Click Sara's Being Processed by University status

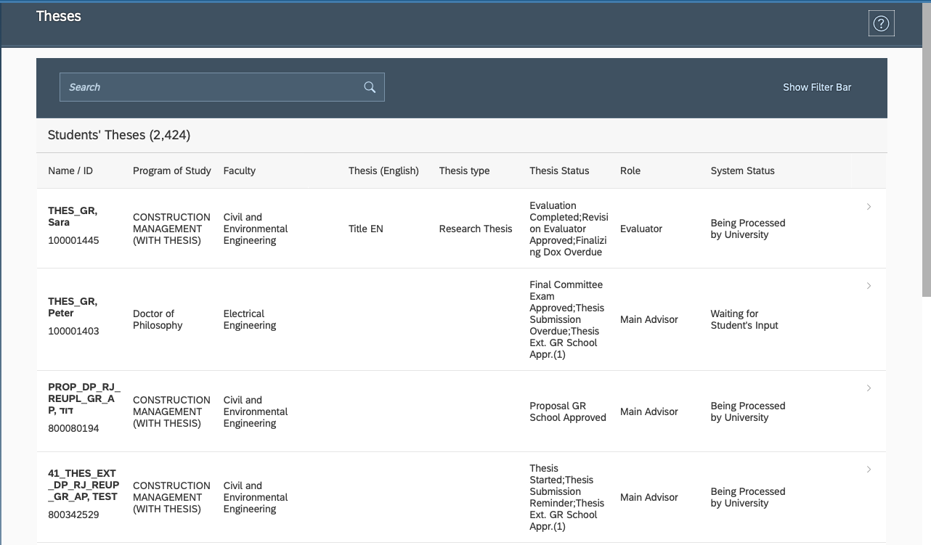coord(748,229)
